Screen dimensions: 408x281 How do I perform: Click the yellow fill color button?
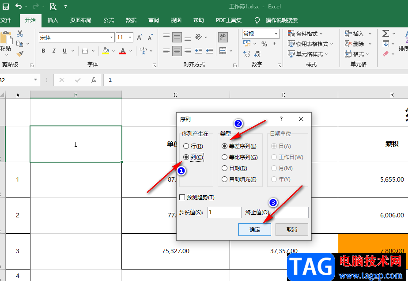(x=106, y=50)
